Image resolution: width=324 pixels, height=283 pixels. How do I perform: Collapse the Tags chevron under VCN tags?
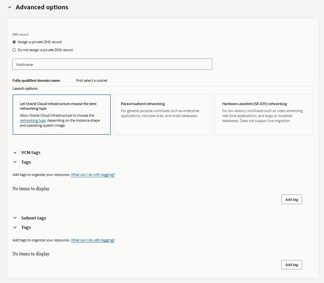(15, 162)
